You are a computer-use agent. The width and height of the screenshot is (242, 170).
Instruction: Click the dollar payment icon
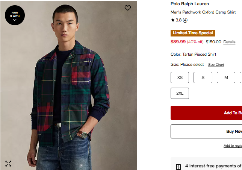[178, 167]
